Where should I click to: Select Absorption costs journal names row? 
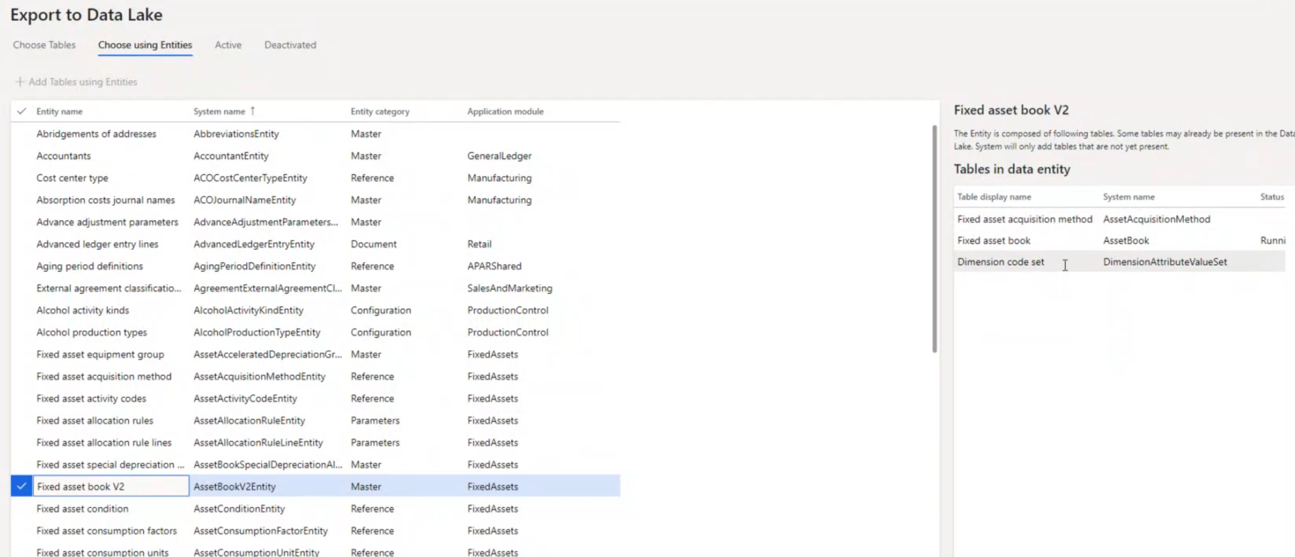(315, 200)
